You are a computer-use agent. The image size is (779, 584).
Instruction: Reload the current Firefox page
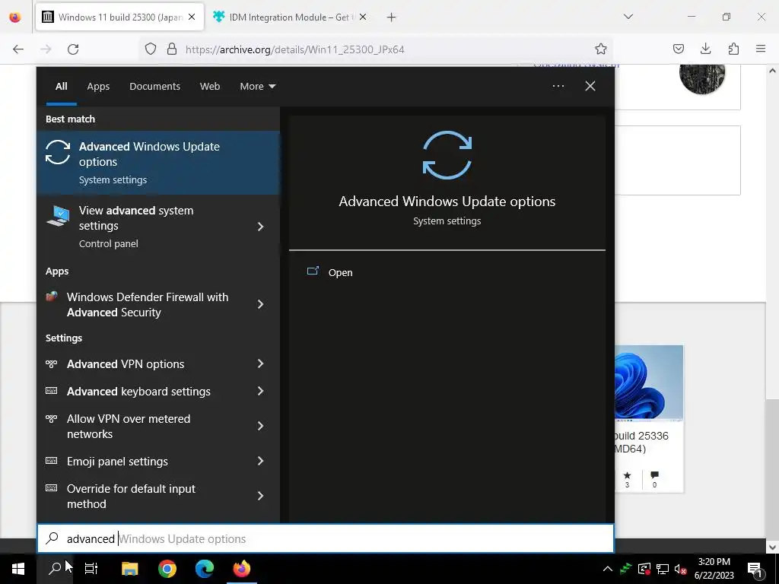(x=73, y=49)
